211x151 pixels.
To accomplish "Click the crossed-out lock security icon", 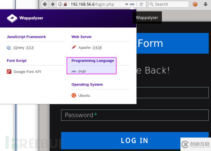I will click(x=65, y=4).
